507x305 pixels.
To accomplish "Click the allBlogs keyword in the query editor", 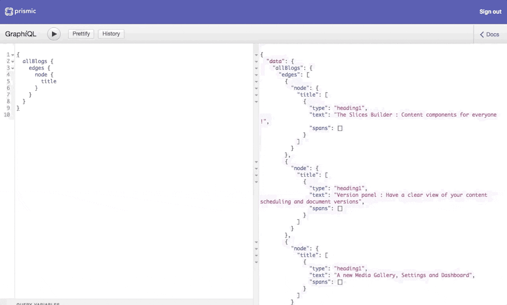I will (x=35, y=61).
